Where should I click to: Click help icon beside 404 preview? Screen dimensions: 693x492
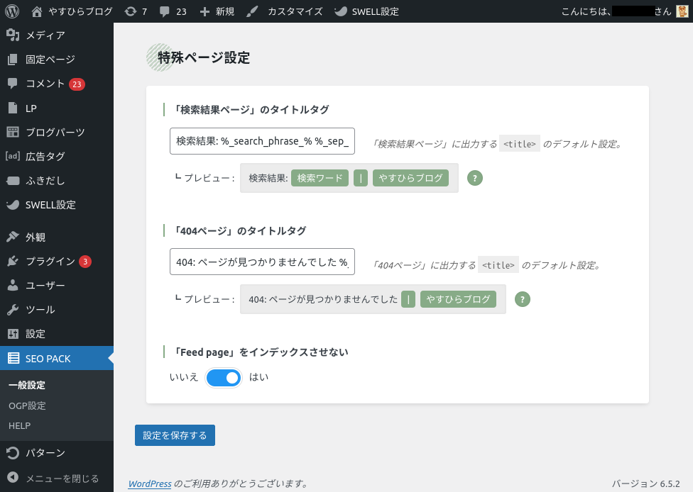pos(523,299)
